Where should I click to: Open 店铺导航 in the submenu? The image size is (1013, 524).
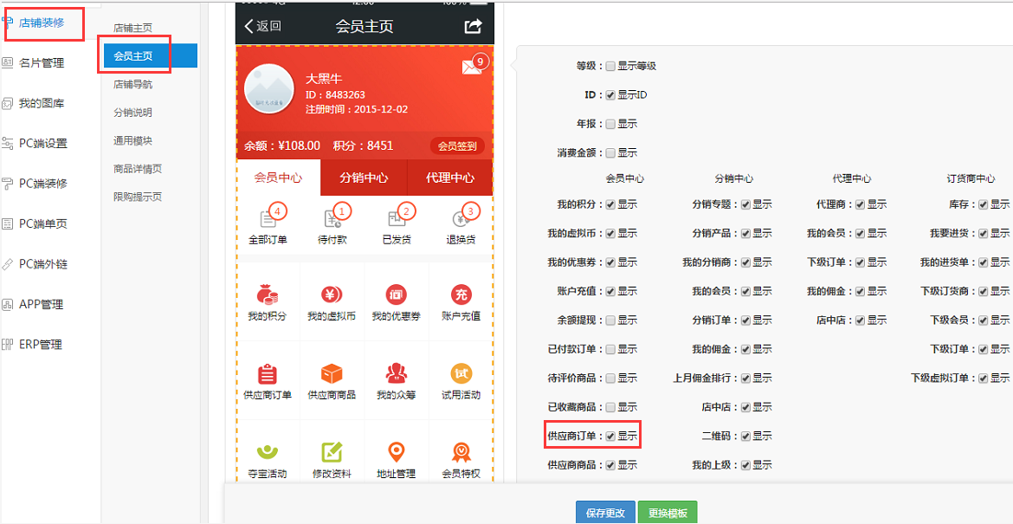132,85
